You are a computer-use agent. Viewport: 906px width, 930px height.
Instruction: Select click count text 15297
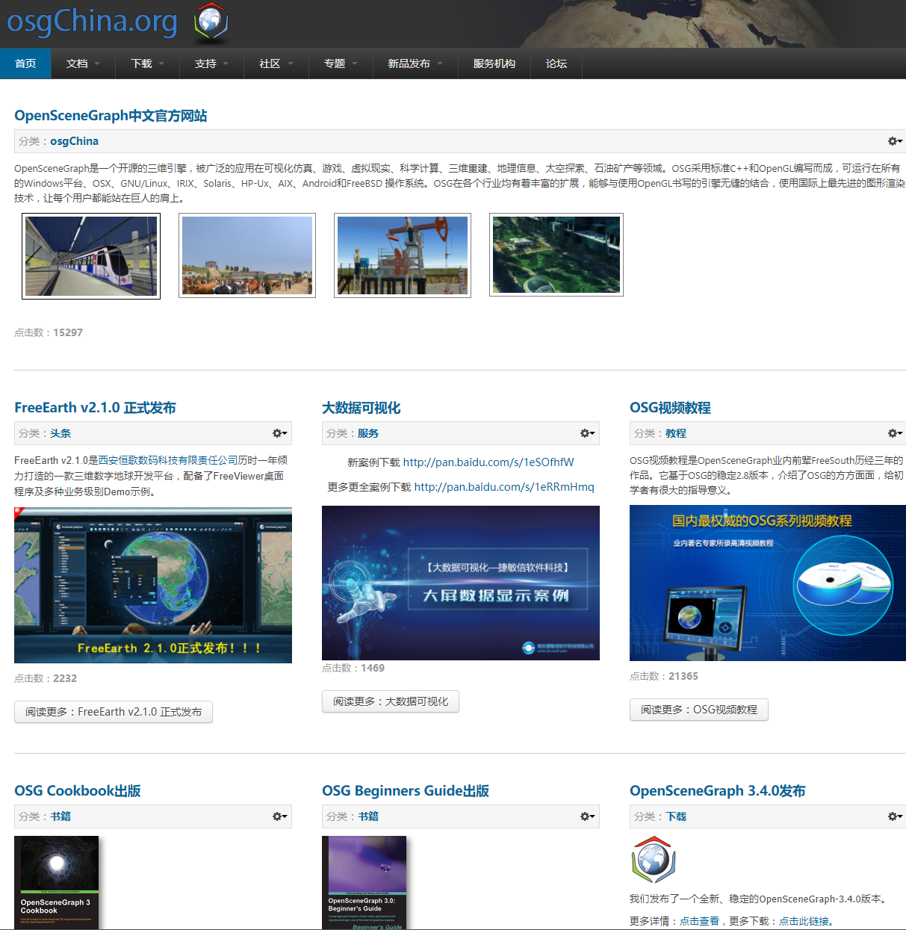point(68,332)
